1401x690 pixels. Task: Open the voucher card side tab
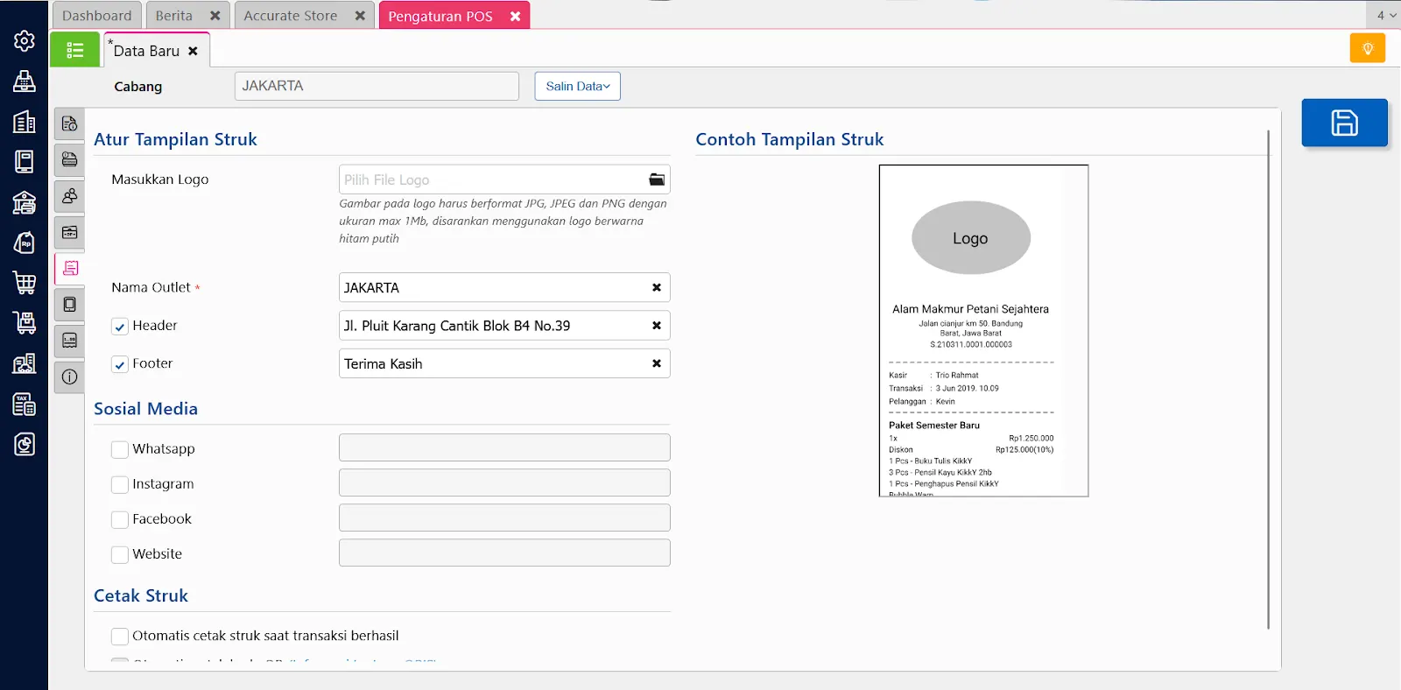[70, 232]
